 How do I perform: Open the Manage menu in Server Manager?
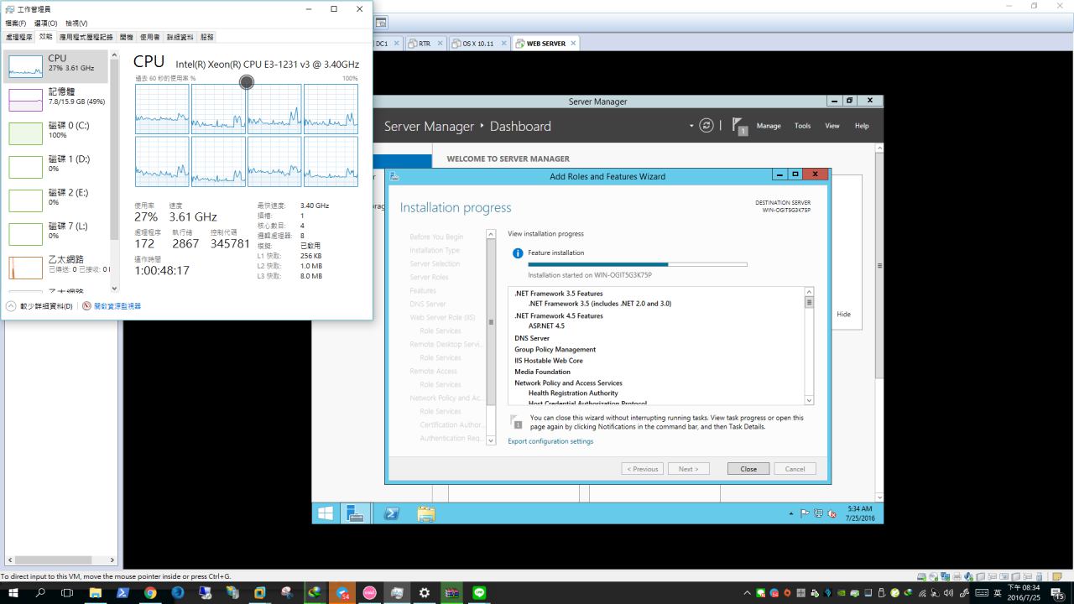(769, 126)
